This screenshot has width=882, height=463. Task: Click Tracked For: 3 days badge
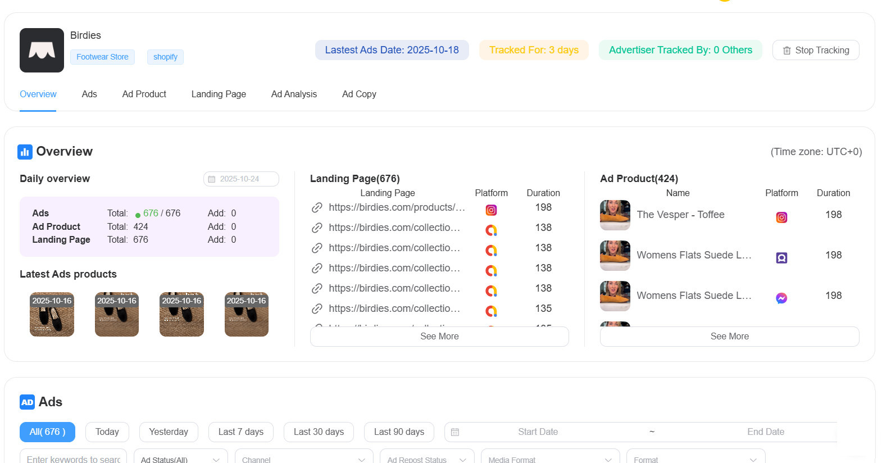click(534, 50)
